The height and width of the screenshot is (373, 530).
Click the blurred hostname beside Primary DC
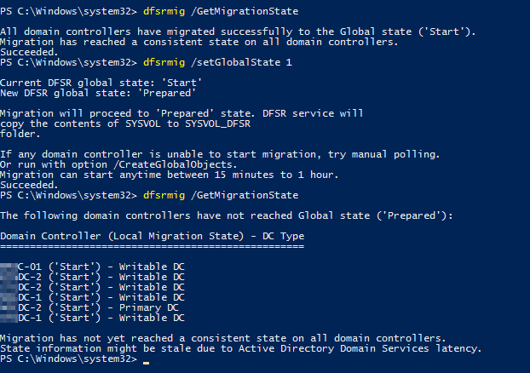(9, 307)
